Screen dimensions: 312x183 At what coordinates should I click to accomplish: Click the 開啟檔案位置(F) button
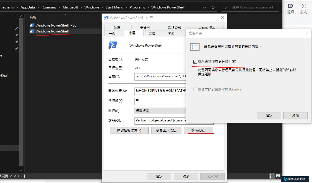coord(129,130)
